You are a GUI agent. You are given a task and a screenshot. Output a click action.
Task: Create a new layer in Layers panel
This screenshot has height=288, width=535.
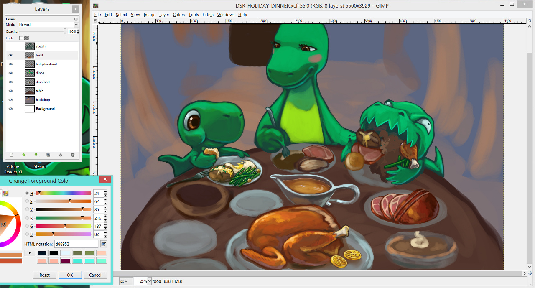coord(11,155)
